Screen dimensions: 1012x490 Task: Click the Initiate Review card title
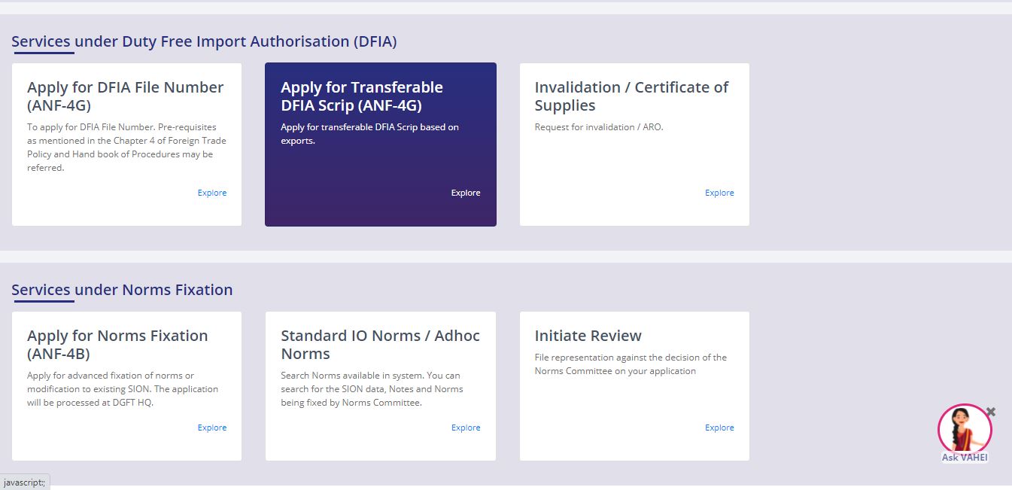(588, 336)
